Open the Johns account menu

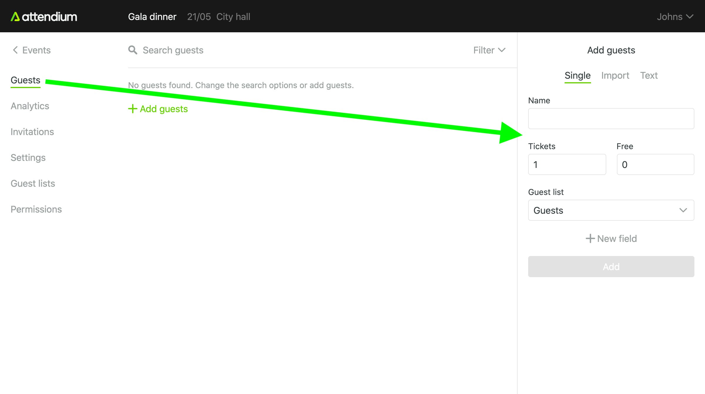675,17
